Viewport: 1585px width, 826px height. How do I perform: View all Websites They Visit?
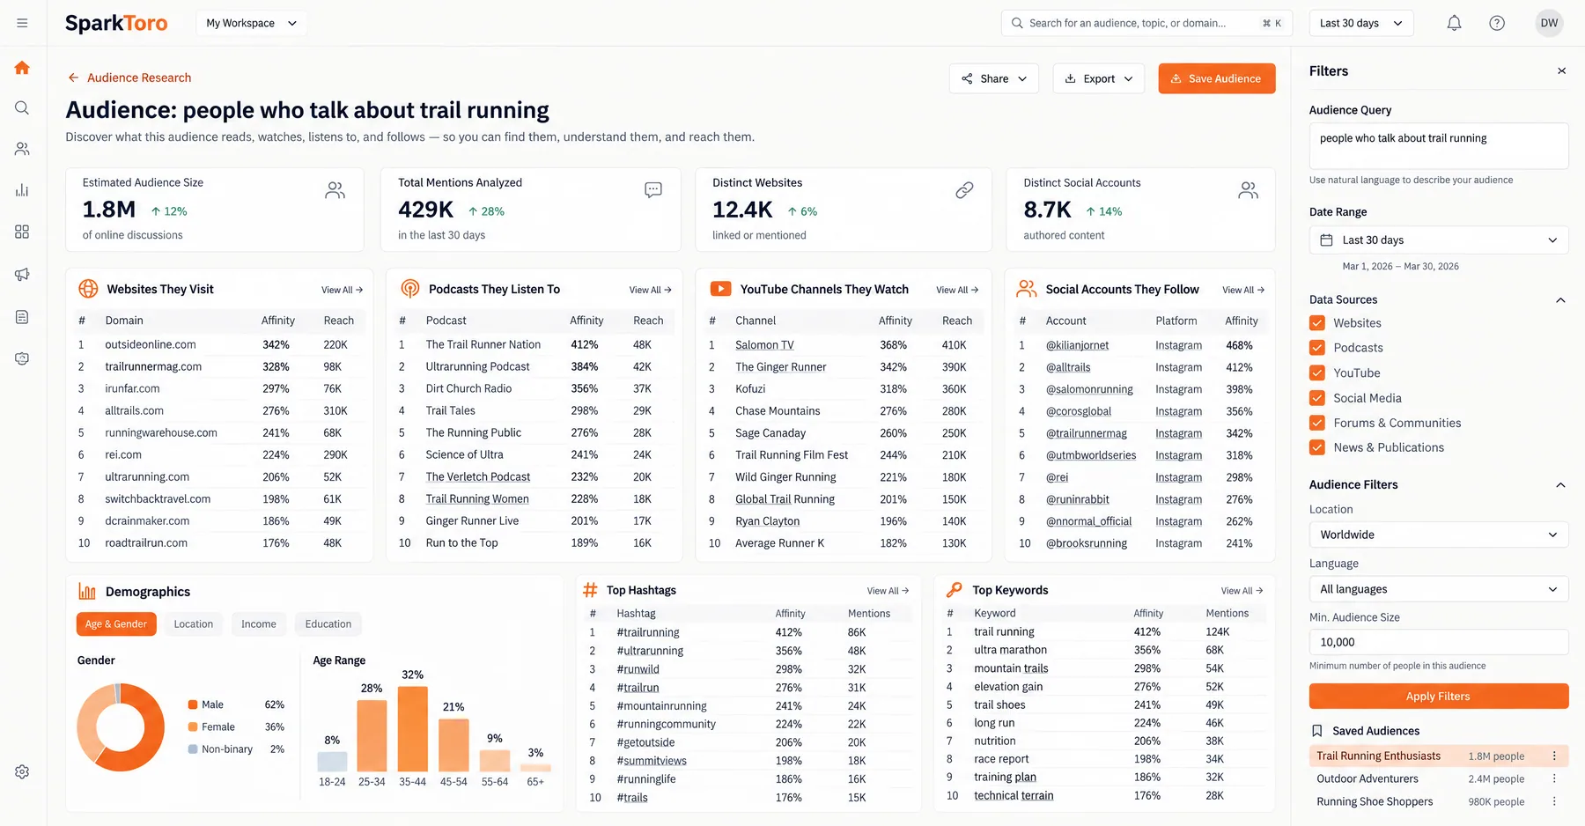pyautogui.click(x=342, y=290)
